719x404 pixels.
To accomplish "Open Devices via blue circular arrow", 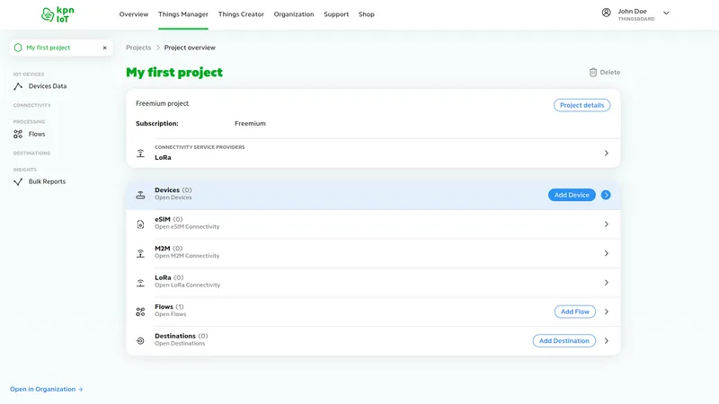I will 606,195.
